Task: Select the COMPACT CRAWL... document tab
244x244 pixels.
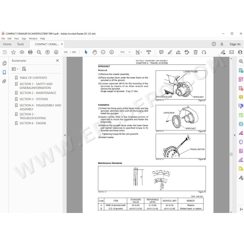Action: (x=47, y=44)
